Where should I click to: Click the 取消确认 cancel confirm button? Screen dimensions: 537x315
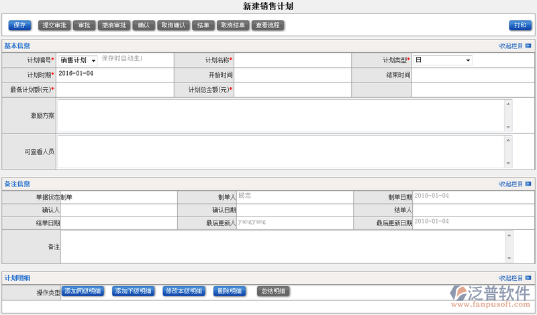coord(173,25)
